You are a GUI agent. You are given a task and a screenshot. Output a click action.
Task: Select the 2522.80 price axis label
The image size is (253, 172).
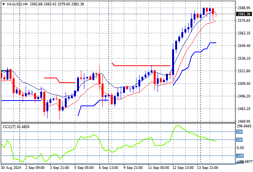click(x=244, y=71)
